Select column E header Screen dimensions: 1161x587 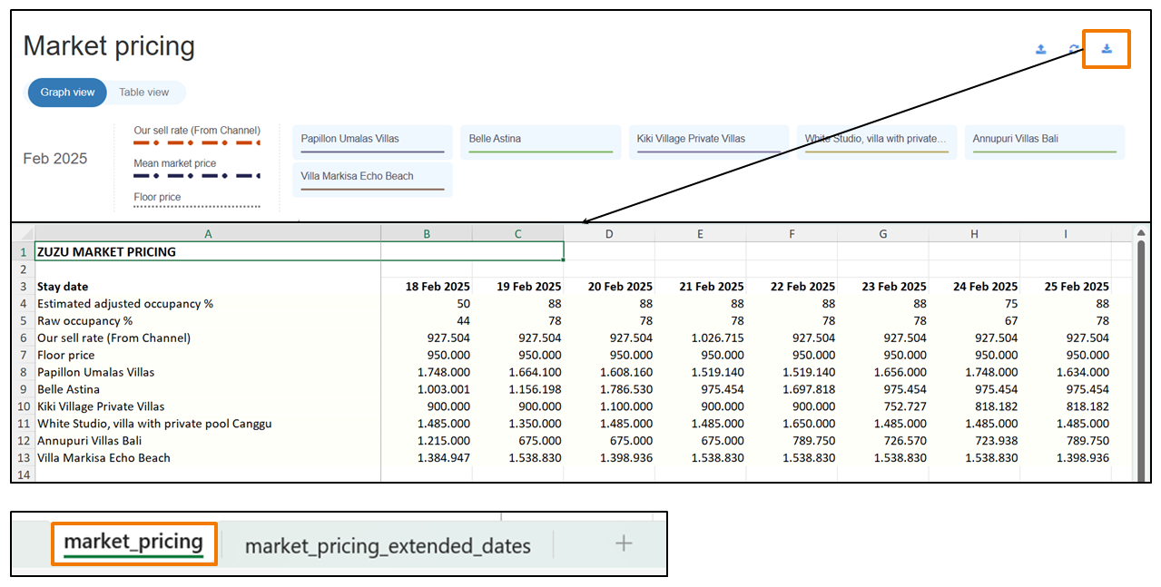tap(701, 233)
